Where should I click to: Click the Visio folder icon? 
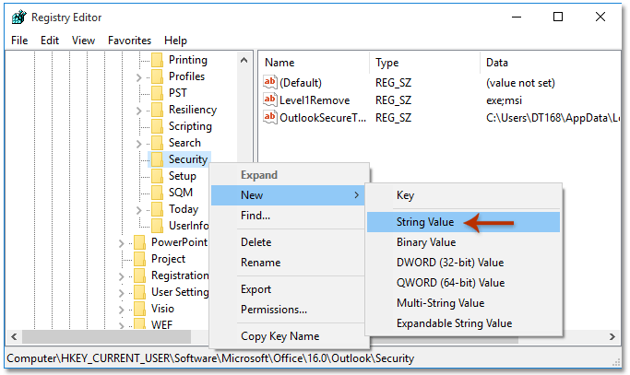tap(139, 309)
